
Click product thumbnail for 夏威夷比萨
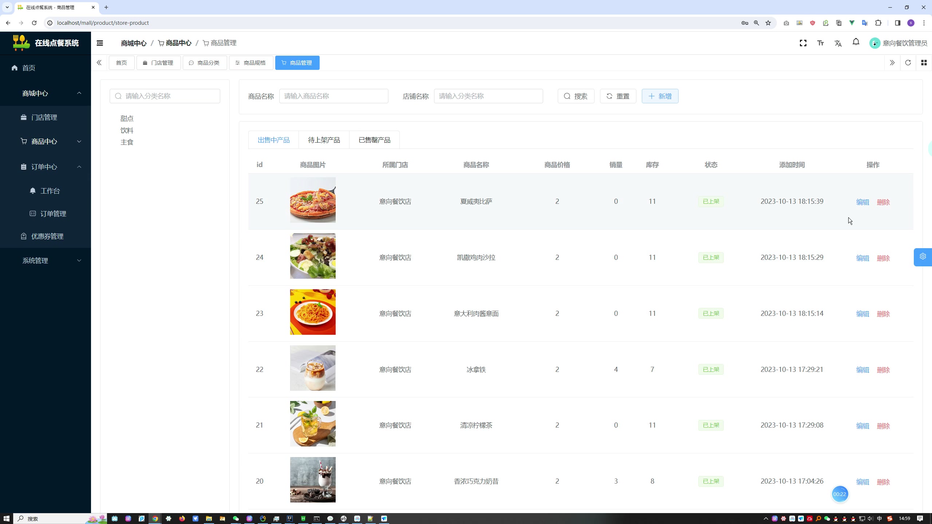tap(313, 201)
